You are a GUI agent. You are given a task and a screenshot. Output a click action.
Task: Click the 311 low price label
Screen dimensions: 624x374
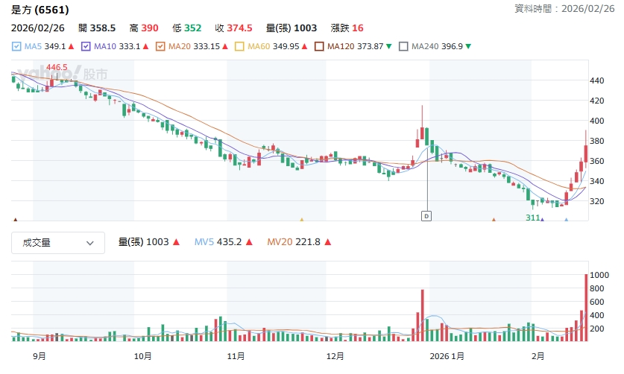[x=532, y=217]
